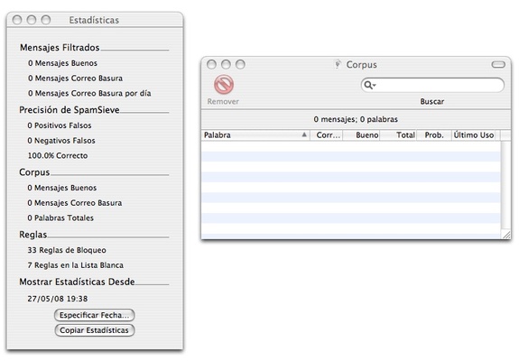This screenshot has height=361, width=519.
Task: Zoom the Corpus window
Action: (x=241, y=64)
